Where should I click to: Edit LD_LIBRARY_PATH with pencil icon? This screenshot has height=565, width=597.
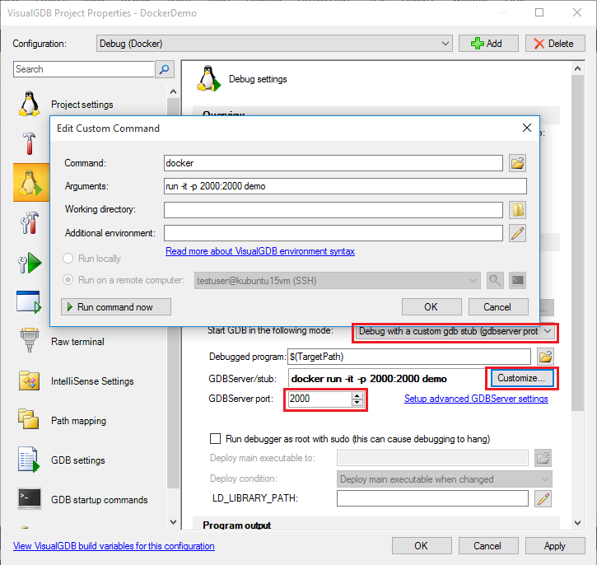(543, 498)
